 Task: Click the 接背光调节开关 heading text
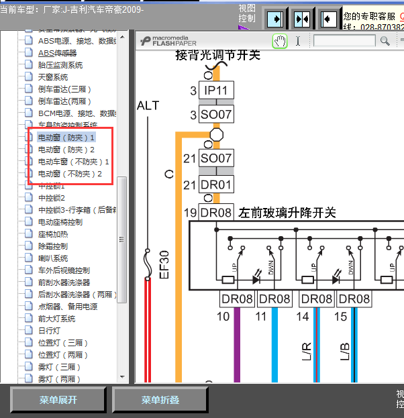(217, 55)
